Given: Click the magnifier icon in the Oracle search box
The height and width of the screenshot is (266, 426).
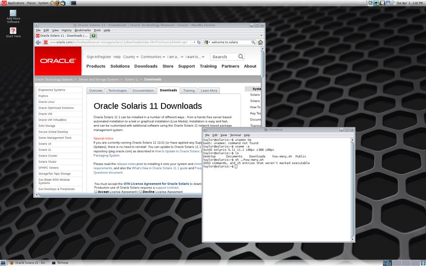Looking at the screenshot, I should [241, 57].
